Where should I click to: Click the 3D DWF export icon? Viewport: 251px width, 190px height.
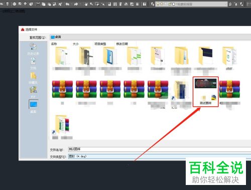coord(31,4)
